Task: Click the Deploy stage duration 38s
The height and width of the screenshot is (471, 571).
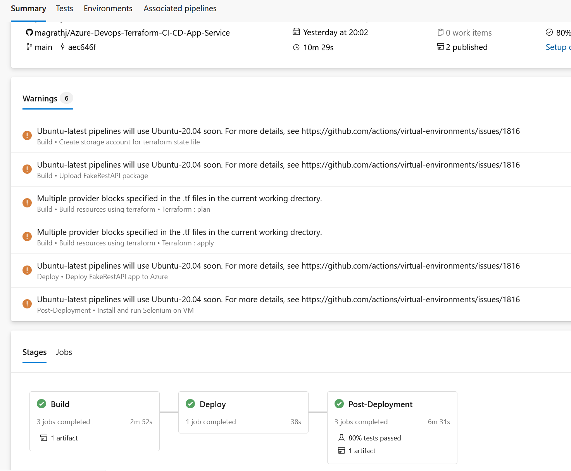Action: pyautogui.click(x=296, y=422)
